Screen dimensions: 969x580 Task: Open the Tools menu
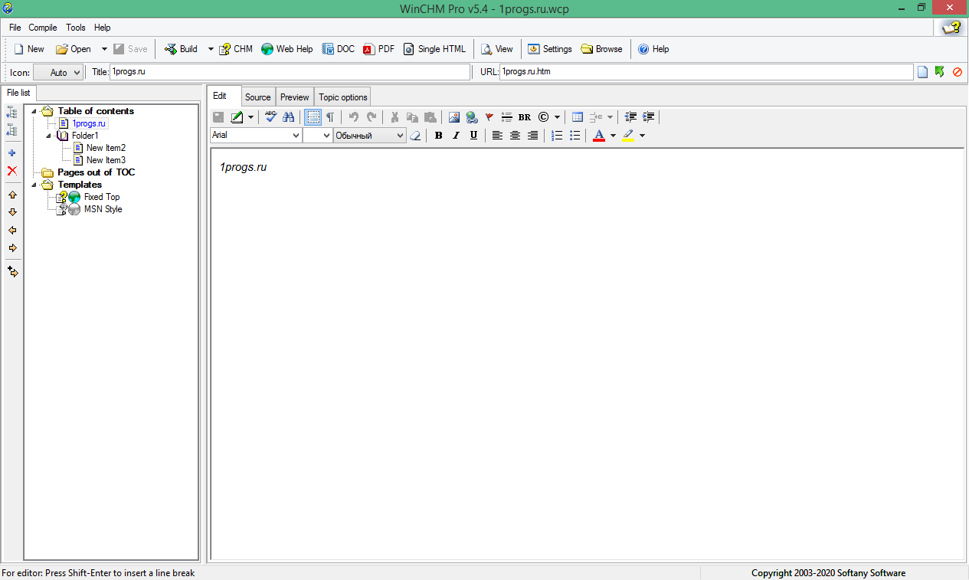pos(76,28)
